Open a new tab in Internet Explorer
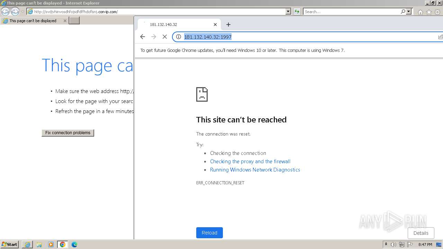The image size is (443, 249). point(74,21)
